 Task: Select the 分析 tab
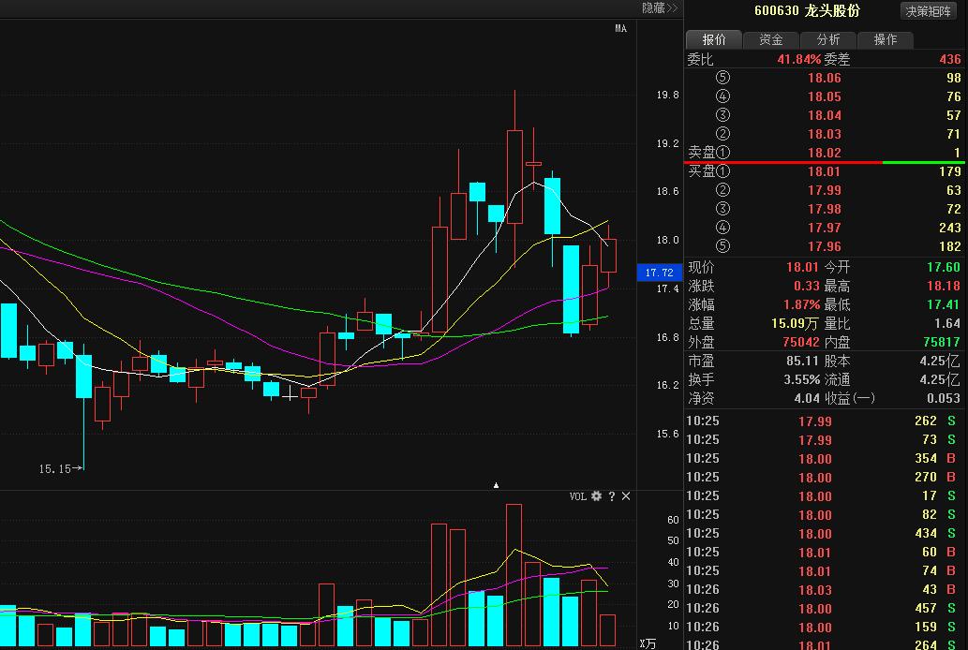coord(828,39)
